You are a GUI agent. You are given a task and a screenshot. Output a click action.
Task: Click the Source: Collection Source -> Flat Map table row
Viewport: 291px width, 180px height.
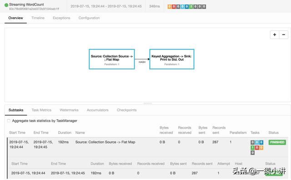click(147, 147)
